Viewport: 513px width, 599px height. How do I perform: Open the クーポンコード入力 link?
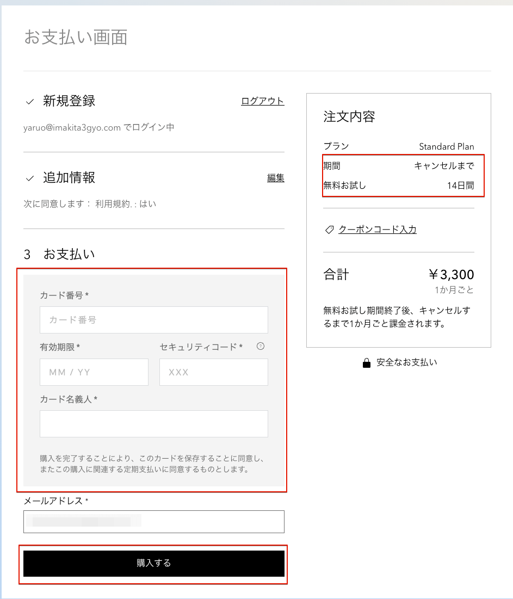(x=377, y=230)
